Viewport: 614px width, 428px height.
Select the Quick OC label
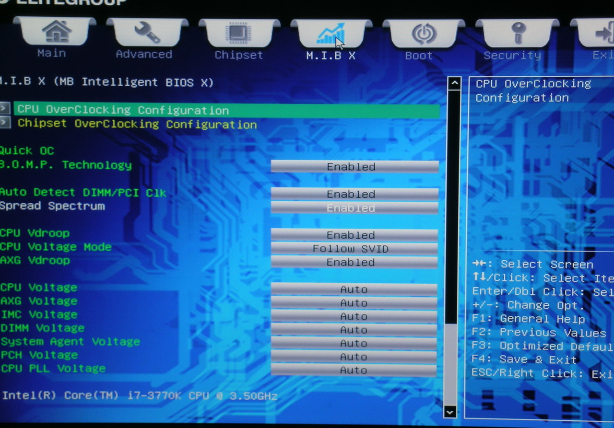[27, 150]
